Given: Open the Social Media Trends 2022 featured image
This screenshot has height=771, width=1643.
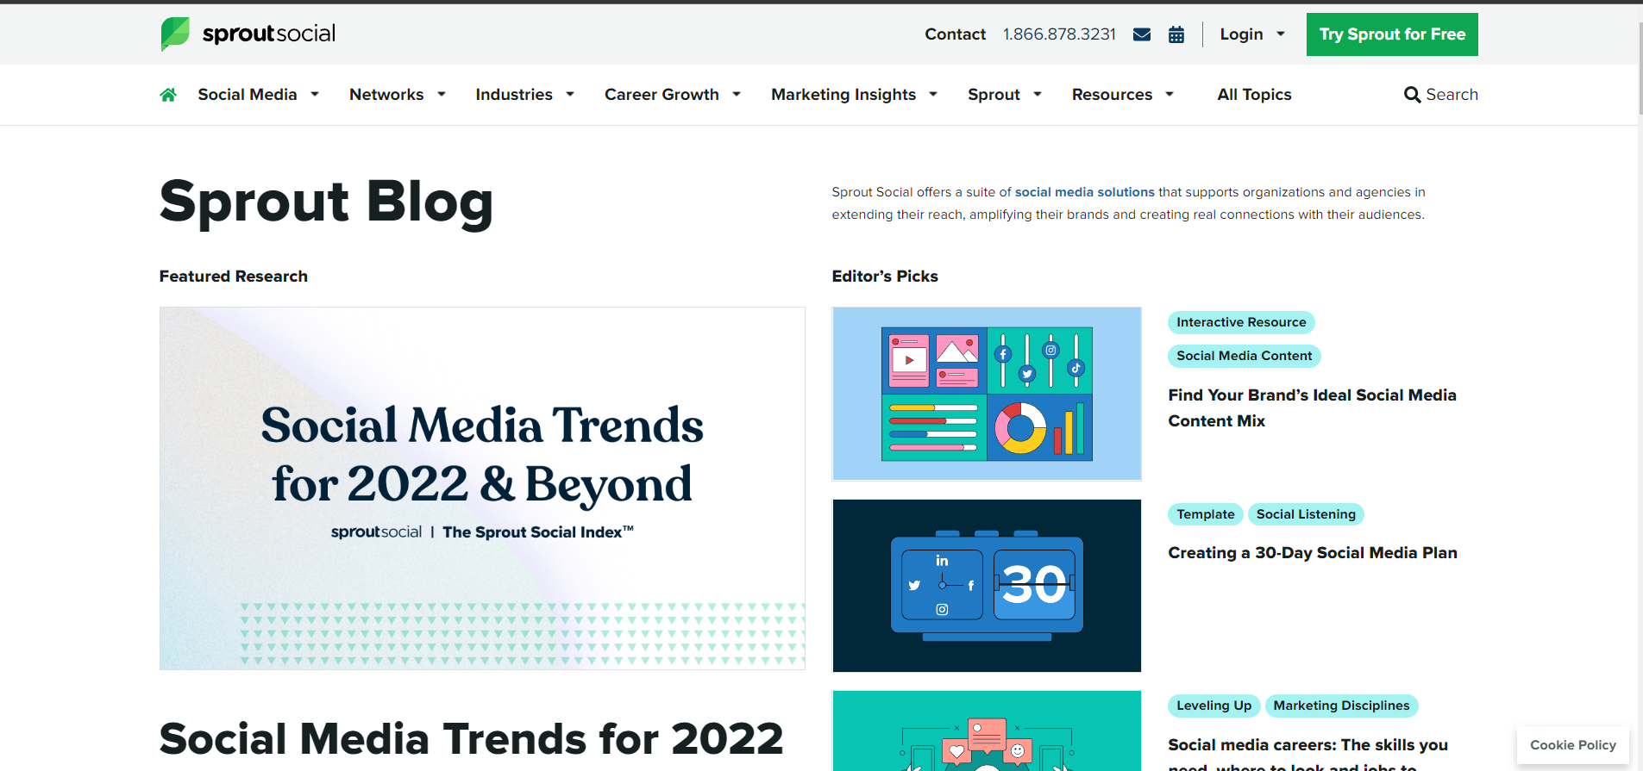Looking at the screenshot, I should click(482, 488).
